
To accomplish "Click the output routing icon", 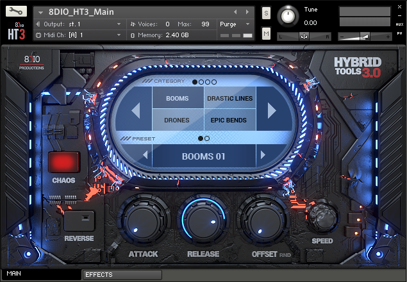I will point(38,24).
